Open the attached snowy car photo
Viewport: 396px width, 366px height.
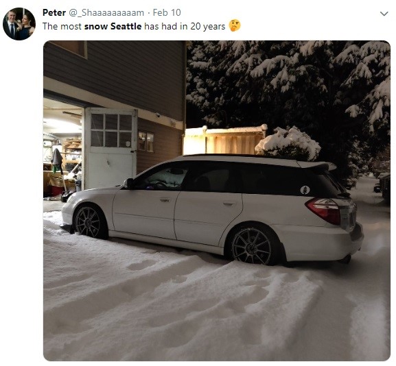217,201
